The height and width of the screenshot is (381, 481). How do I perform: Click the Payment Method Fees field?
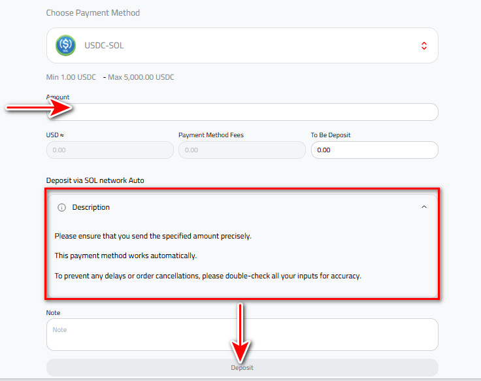pos(242,150)
